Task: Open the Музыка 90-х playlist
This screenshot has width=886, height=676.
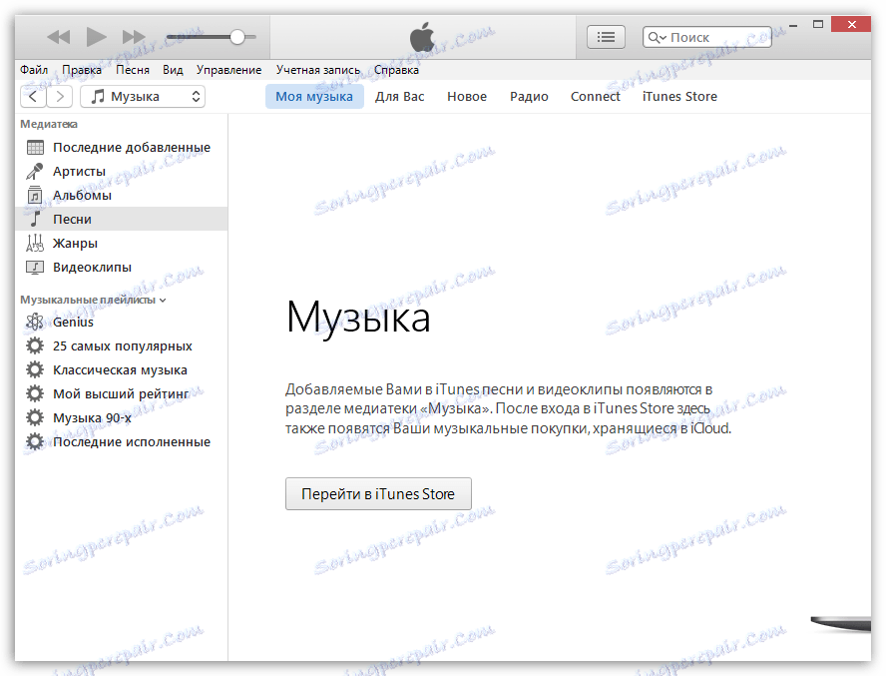Action: (x=122, y=418)
